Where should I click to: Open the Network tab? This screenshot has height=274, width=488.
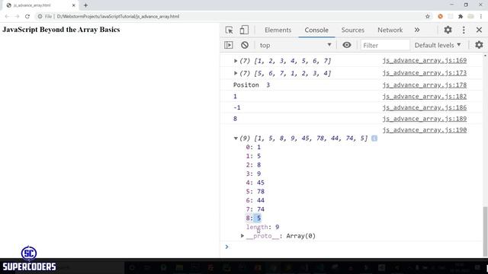click(390, 30)
